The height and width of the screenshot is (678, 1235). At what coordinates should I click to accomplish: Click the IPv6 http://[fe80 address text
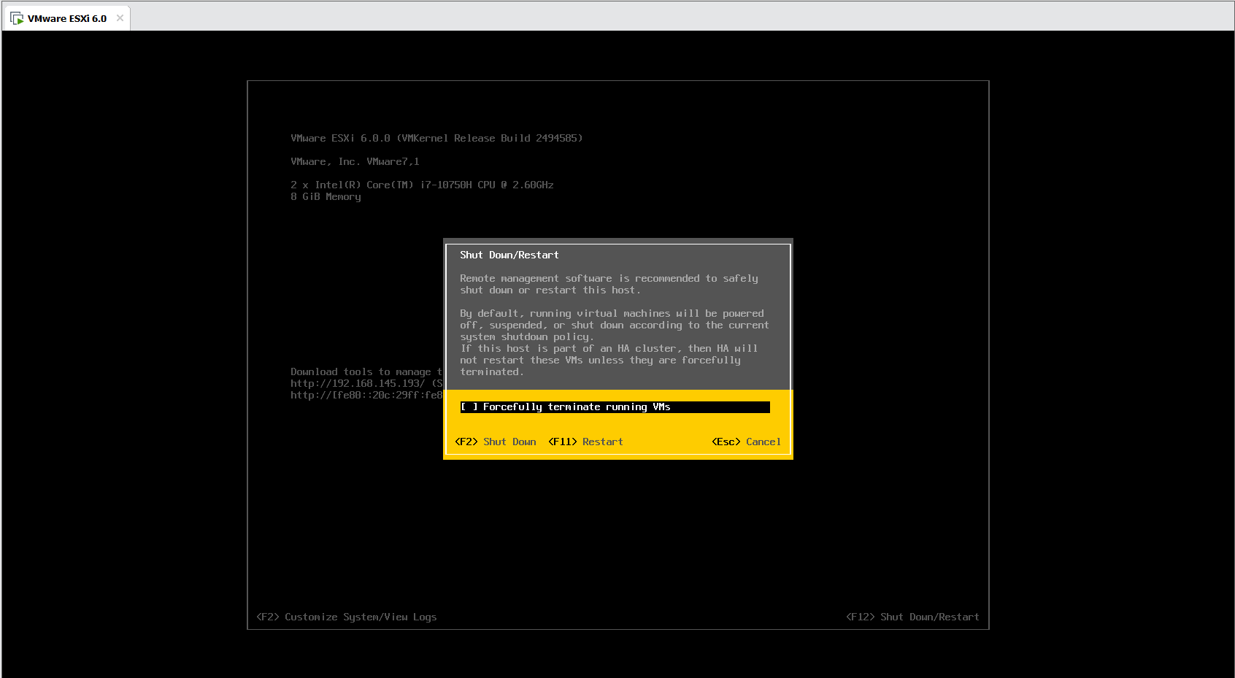pyautogui.click(x=366, y=396)
